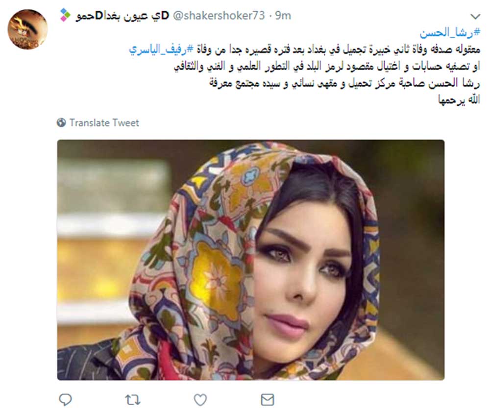Open the #رفيف_الياسري hashtag
The width and height of the screenshot is (490, 414).
tap(162, 49)
